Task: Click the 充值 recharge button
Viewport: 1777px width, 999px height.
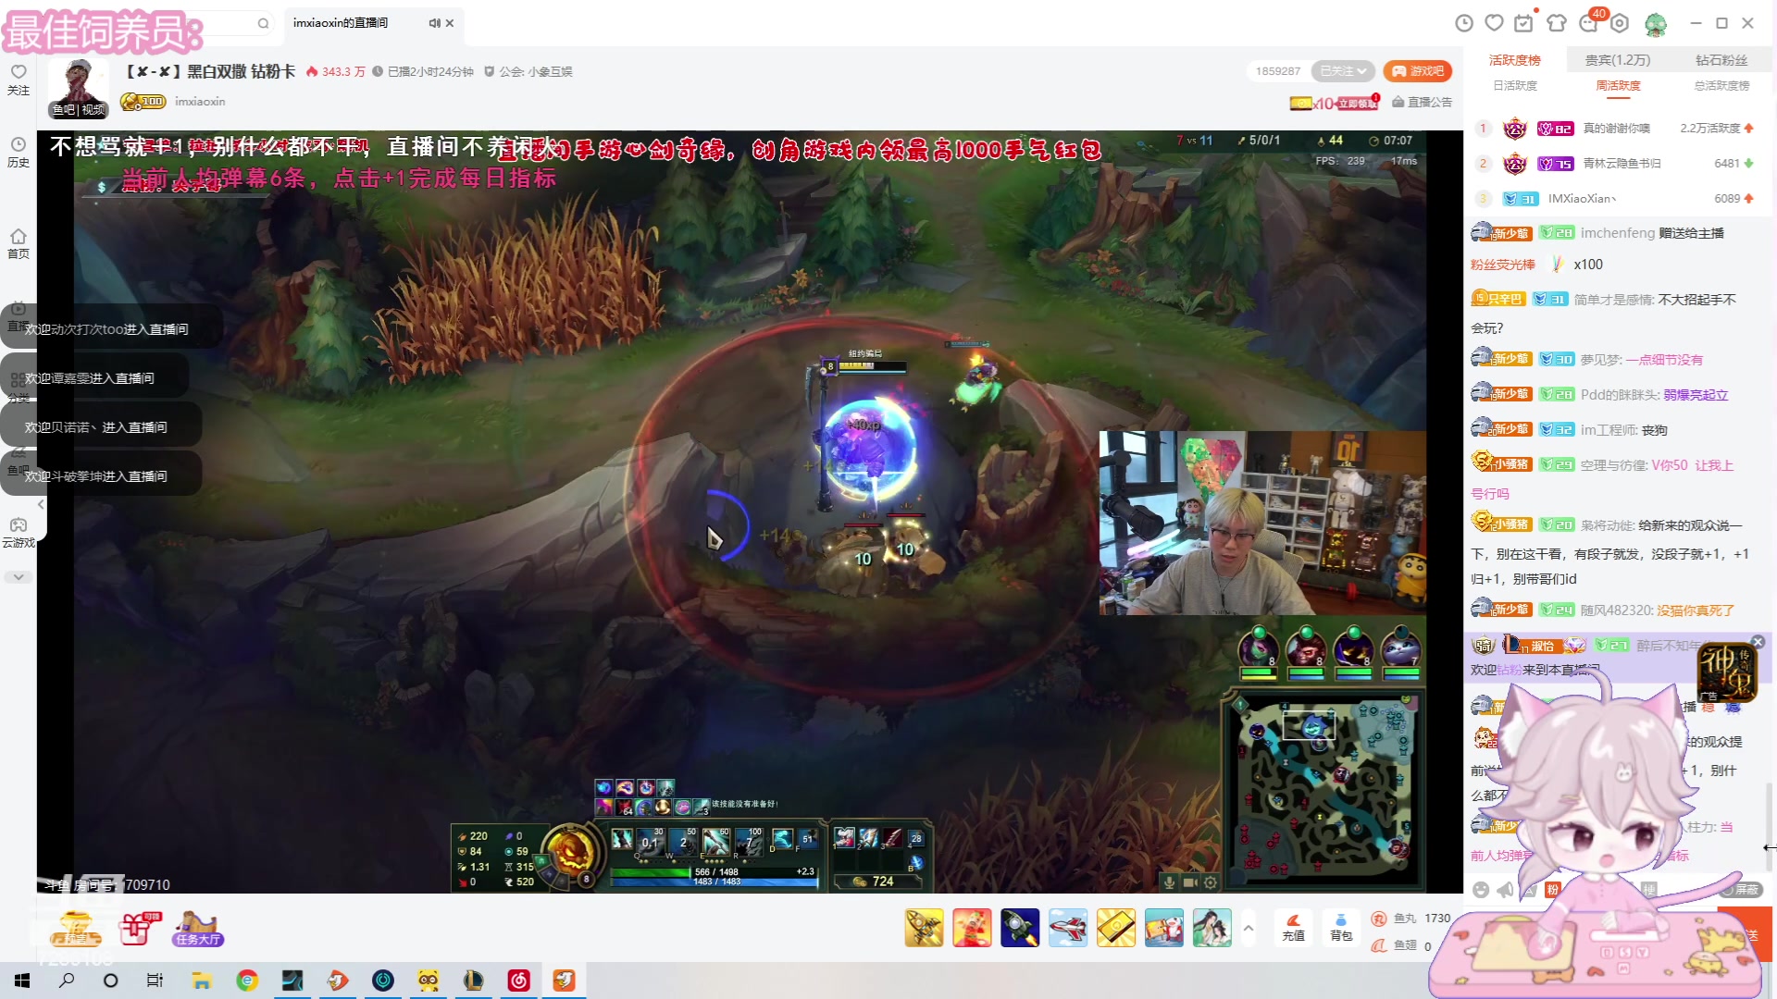Action: (1293, 926)
